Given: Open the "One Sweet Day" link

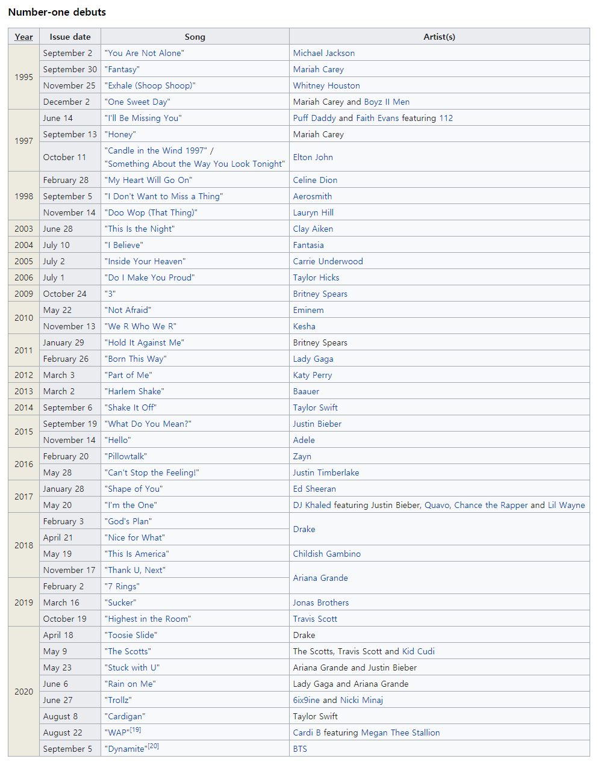Looking at the screenshot, I should point(138,102).
